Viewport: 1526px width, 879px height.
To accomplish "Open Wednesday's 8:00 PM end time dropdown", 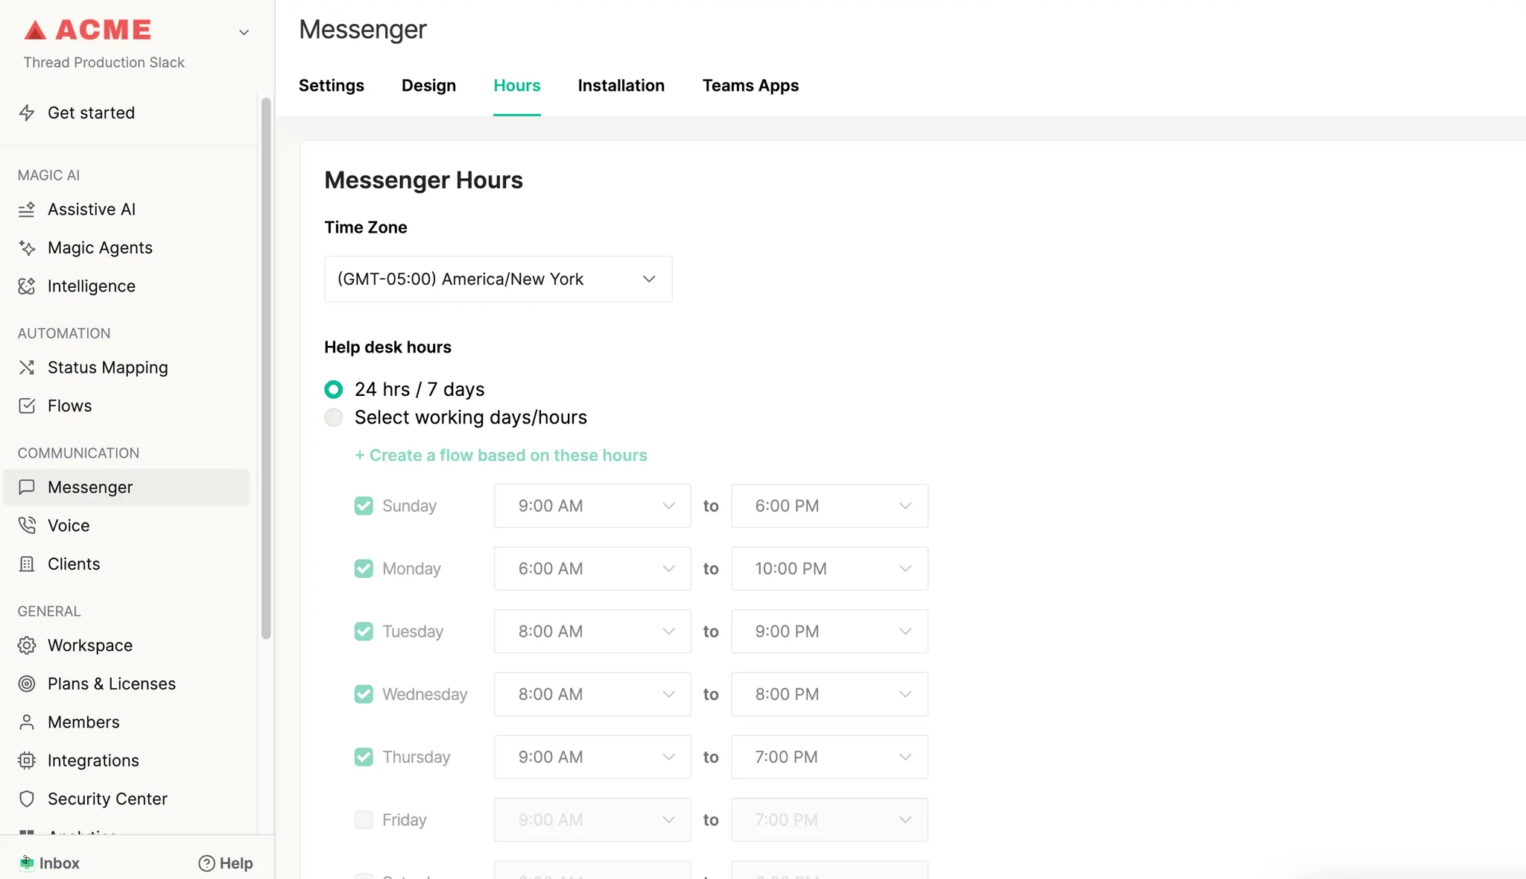I will click(829, 694).
